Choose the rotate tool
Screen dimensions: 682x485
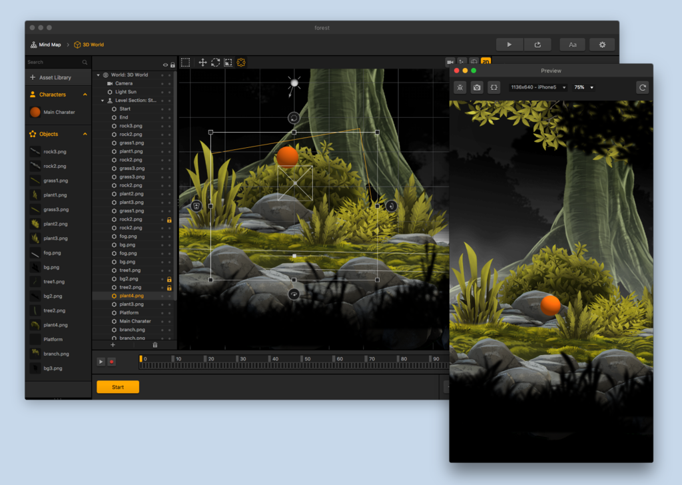tap(215, 62)
